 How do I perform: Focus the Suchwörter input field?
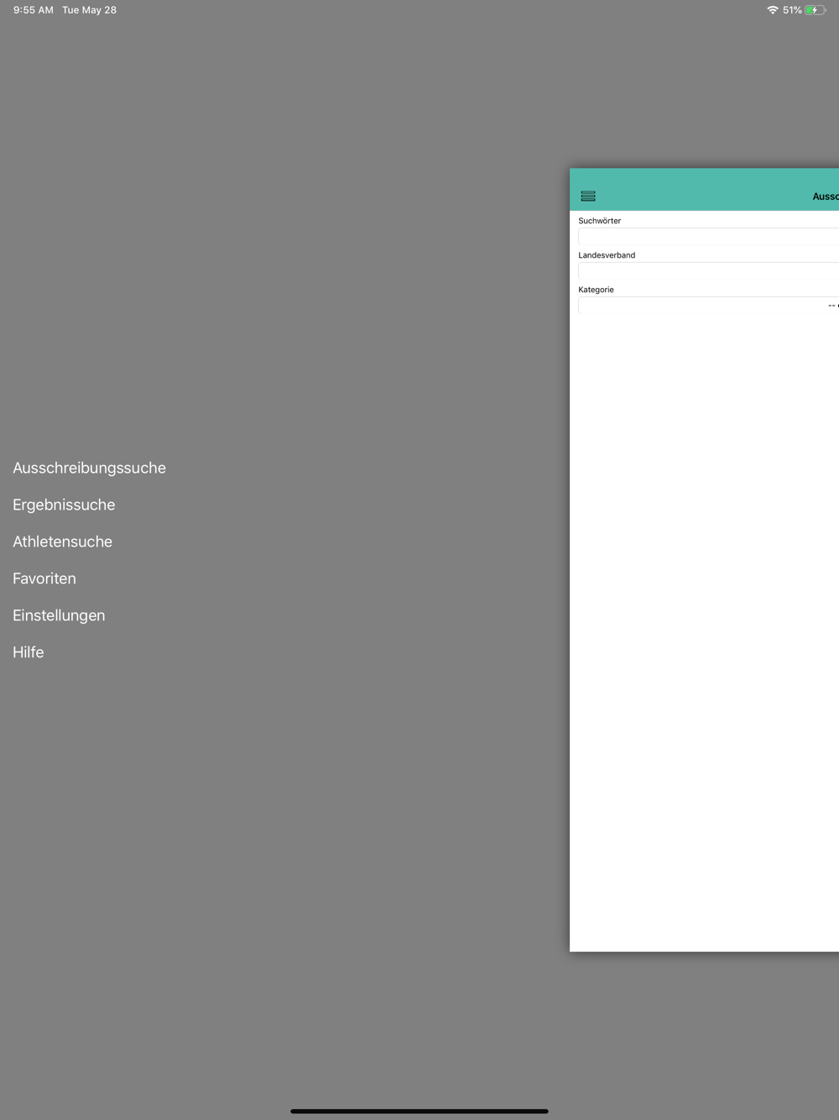(x=709, y=237)
